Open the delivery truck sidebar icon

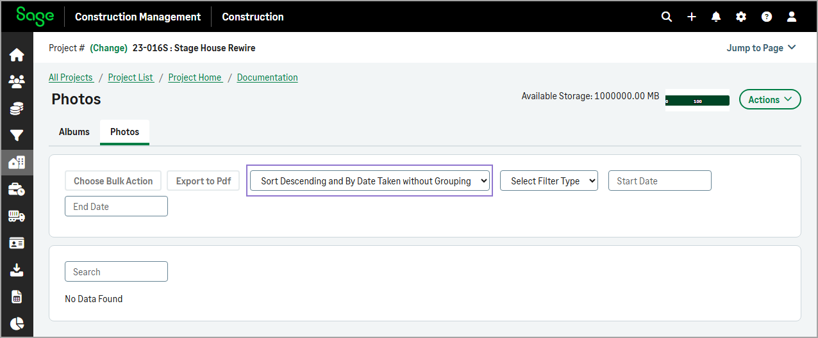pyautogui.click(x=17, y=216)
